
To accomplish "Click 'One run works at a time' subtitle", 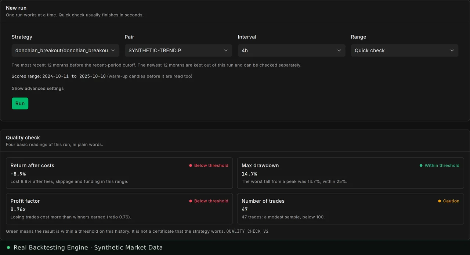I will coord(75,15).
